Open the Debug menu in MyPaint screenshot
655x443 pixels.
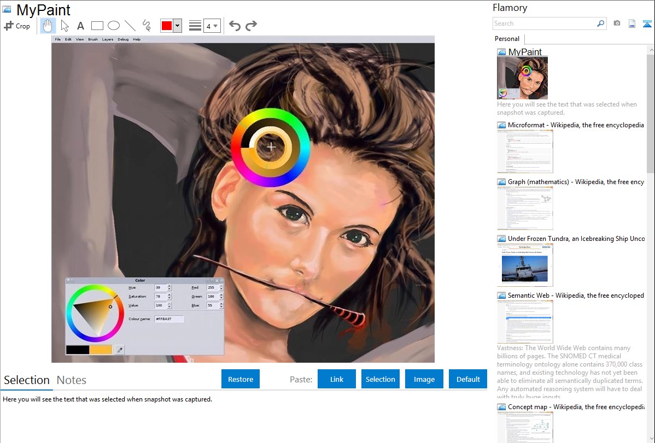[123, 39]
